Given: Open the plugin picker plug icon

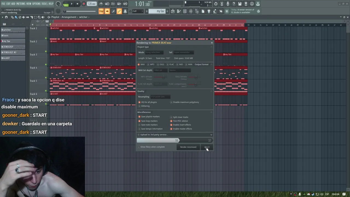Looking at the screenshot, I should [x=209, y=11].
